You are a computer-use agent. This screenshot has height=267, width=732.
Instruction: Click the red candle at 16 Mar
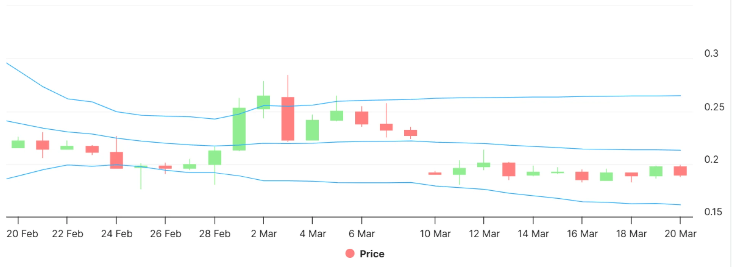pyautogui.click(x=582, y=176)
